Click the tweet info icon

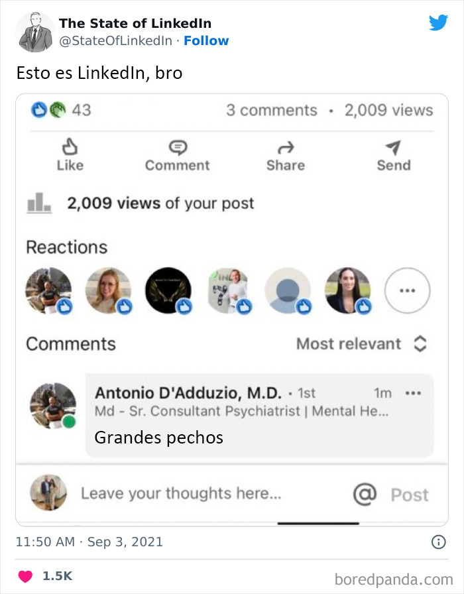click(x=439, y=542)
